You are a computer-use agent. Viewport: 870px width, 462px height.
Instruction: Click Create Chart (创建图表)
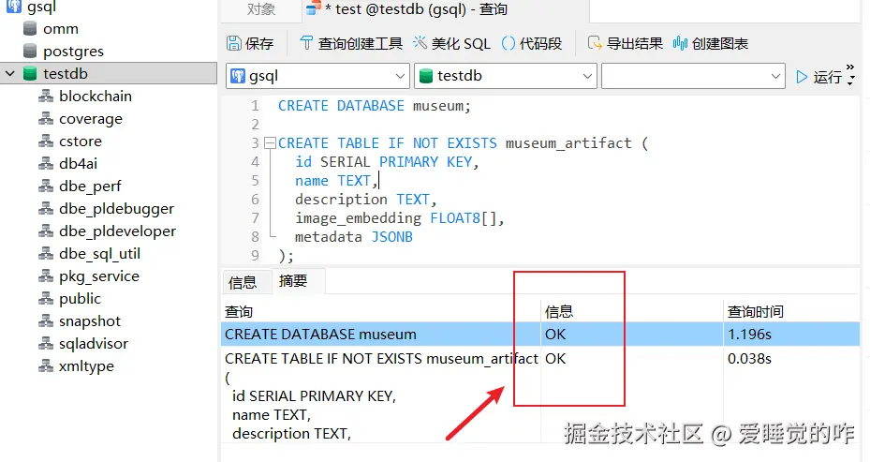pos(710,43)
